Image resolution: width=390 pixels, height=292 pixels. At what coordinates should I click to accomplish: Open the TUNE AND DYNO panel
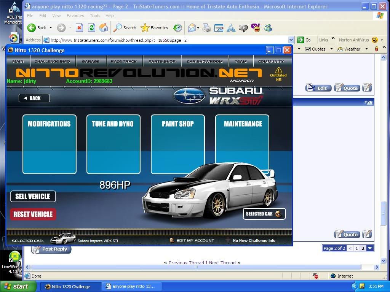113,144
